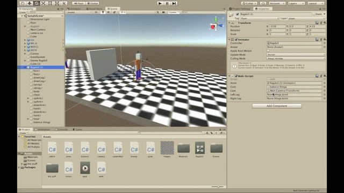Open Animator component presets icon
Image resolution: width=344 pixels, height=193 pixels.
321,39
